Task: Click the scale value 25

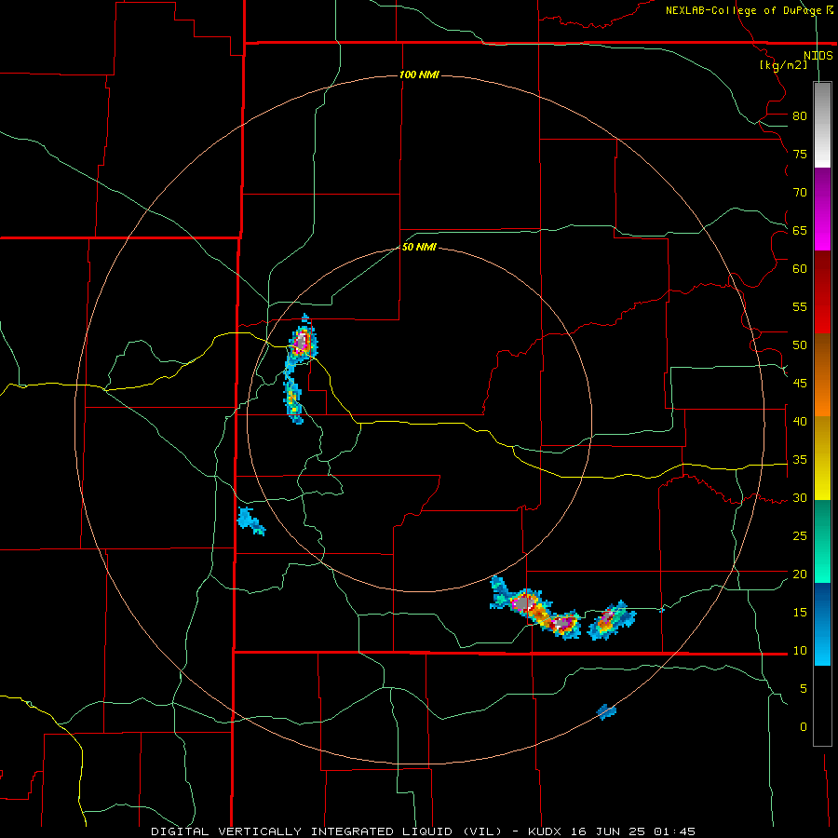Action: pos(800,535)
